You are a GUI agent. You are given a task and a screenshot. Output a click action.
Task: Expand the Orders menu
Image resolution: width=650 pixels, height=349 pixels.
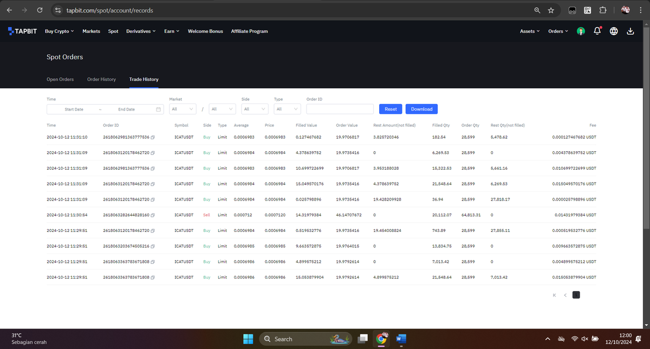pyautogui.click(x=558, y=31)
